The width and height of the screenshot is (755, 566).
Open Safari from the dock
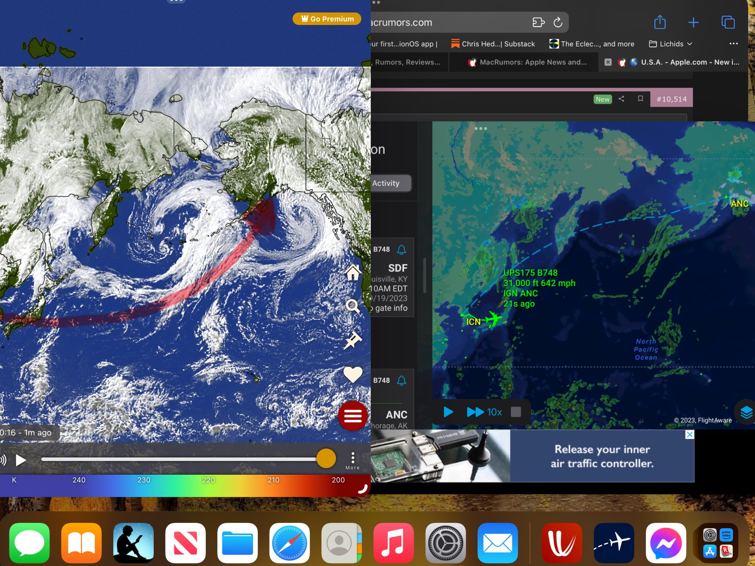tap(290, 543)
